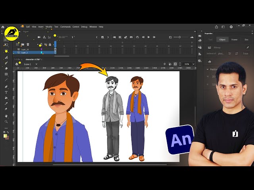Screen dimensions: 254x190
Task: Open the Commands menu
Action: (65, 27)
